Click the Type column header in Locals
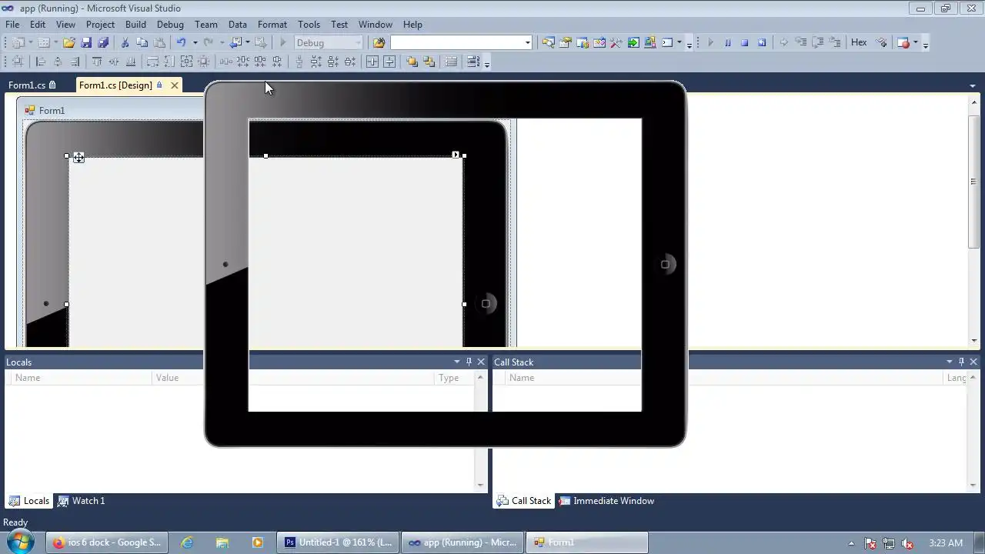985x554 pixels. tap(454, 378)
